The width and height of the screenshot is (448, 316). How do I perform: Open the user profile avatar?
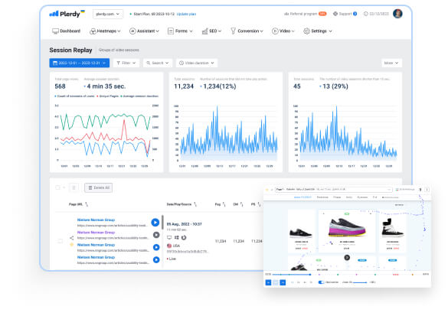coord(397,14)
